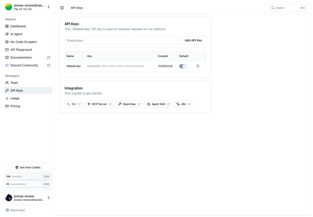Click the Discord Community logo icon
Viewport: 313px width, 217px height.
(7, 65)
